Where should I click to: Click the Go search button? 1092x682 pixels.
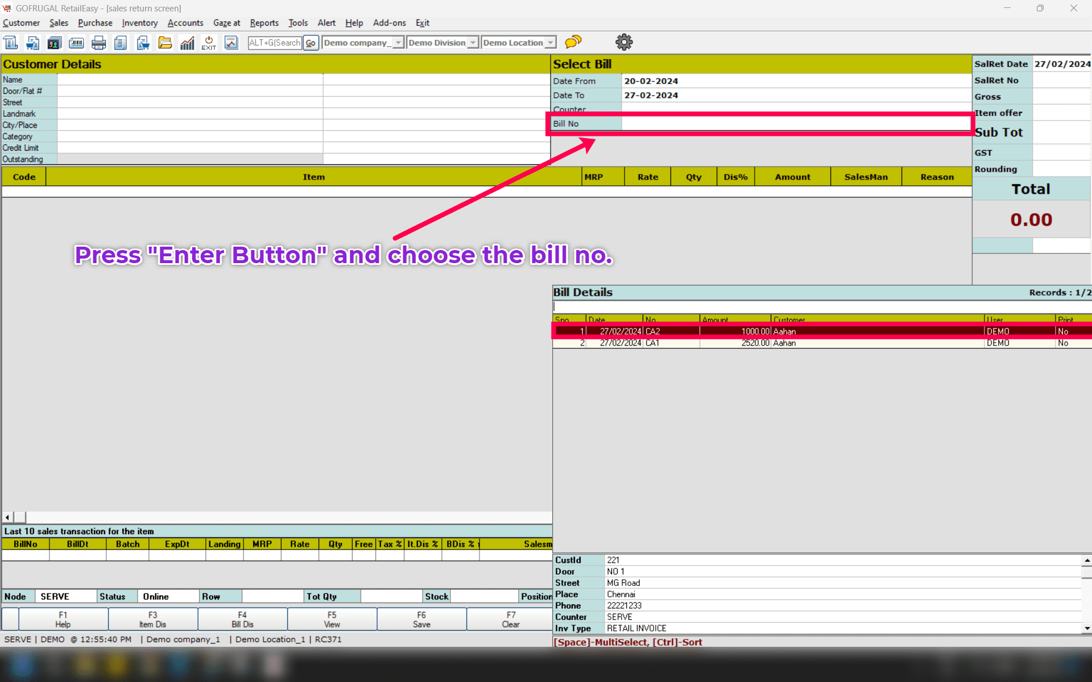(311, 43)
